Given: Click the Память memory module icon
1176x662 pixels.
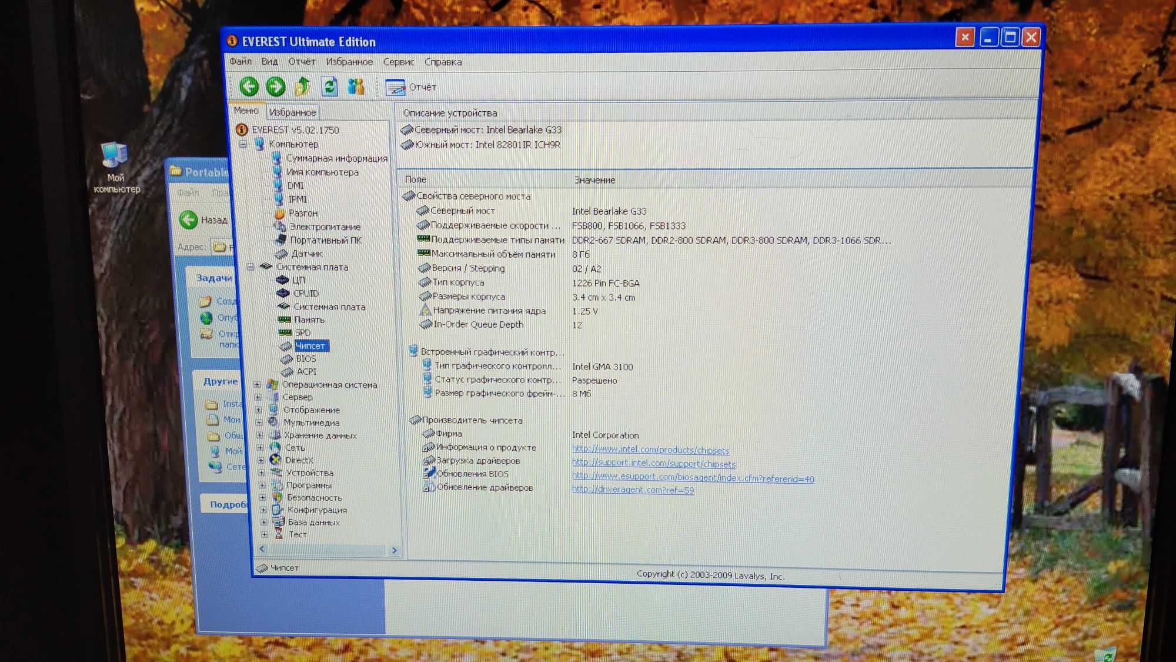Looking at the screenshot, I should (284, 320).
